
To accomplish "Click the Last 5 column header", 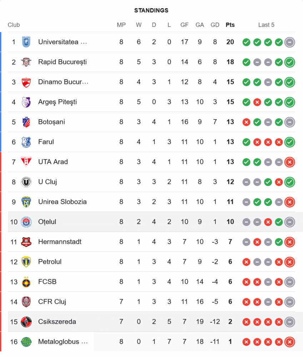I will point(266,25).
